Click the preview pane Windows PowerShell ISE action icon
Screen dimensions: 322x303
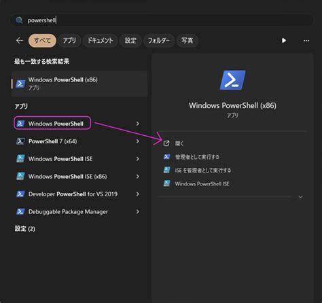tap(167, 183)
